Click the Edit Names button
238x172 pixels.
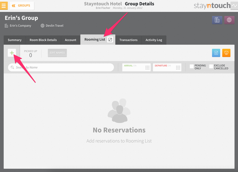tap(57, 53)
